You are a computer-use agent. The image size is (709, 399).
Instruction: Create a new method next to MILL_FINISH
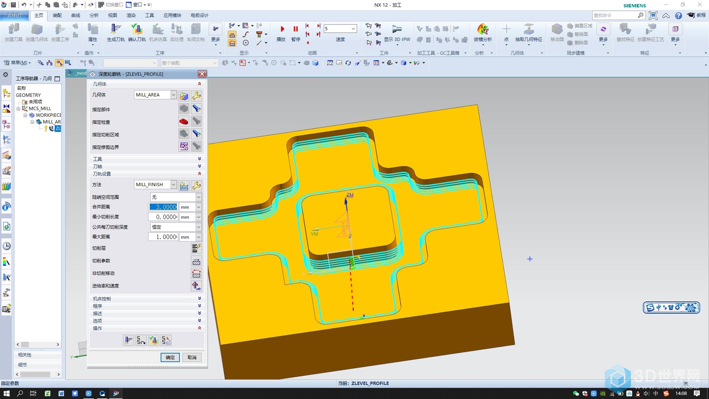click(x=184, y=185)
